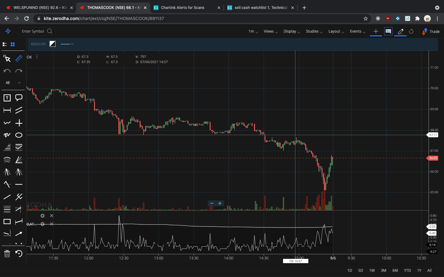Toggle the crosshair plus icon on the toolbar

(376, 31)
